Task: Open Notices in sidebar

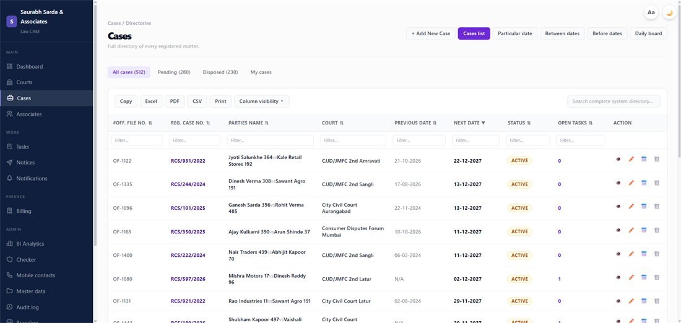Action: coord(46,162)
